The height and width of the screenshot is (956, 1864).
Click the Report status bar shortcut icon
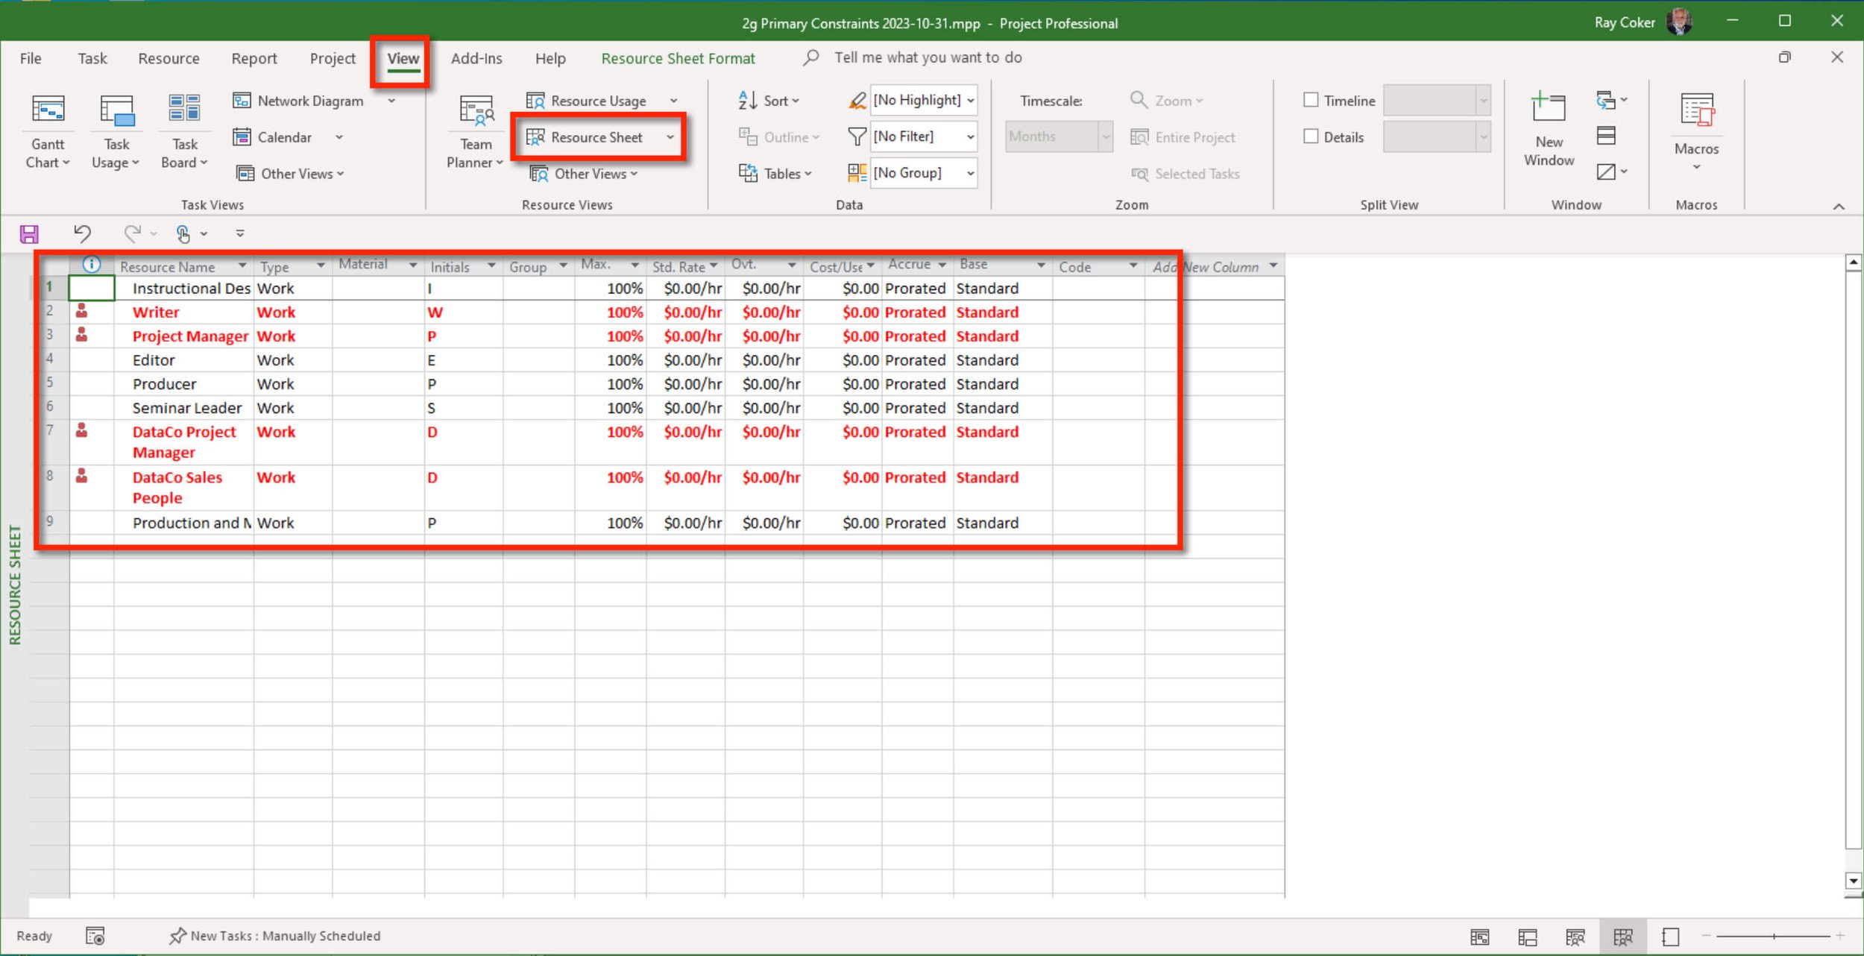1670,937
